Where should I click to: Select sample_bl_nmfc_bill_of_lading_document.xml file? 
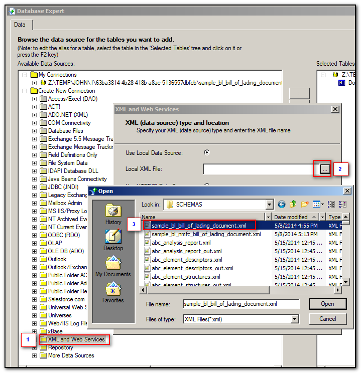pyautogui.click(x=206, y=234)
